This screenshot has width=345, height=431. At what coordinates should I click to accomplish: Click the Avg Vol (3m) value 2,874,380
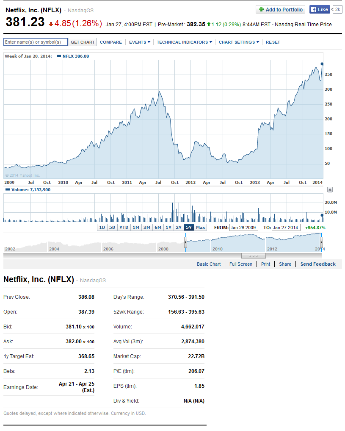[193, 342]
